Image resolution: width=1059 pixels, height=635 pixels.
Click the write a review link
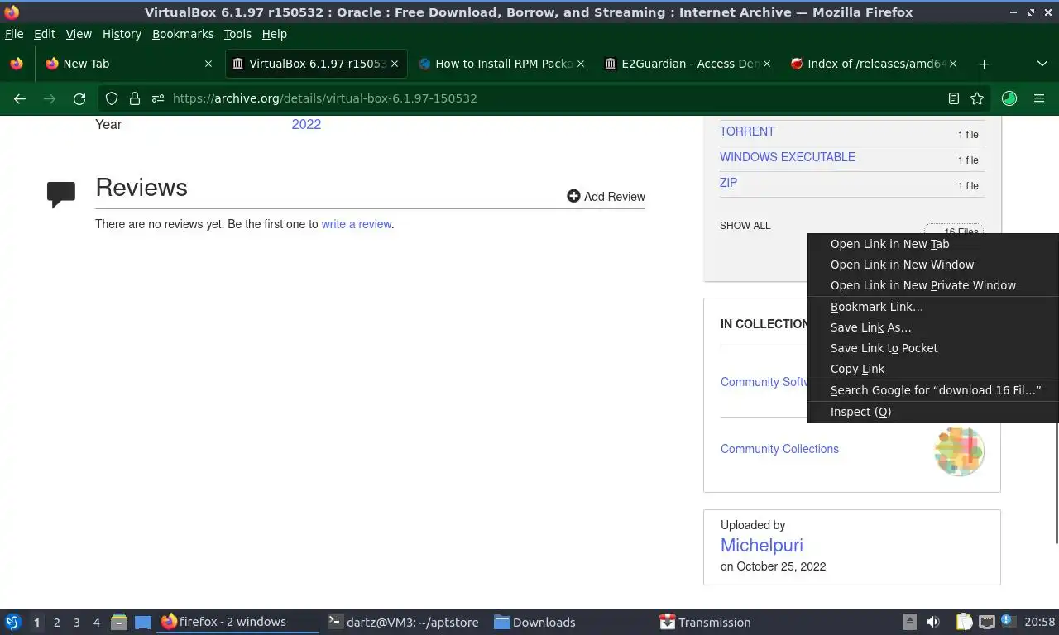click(x=356, y=224)
